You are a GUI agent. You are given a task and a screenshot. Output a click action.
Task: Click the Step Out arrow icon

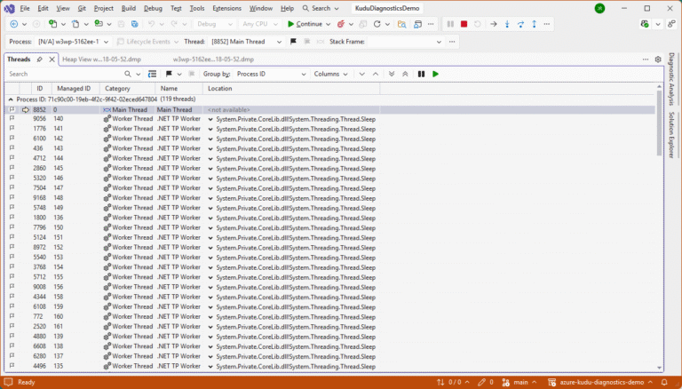coord(534,24)
